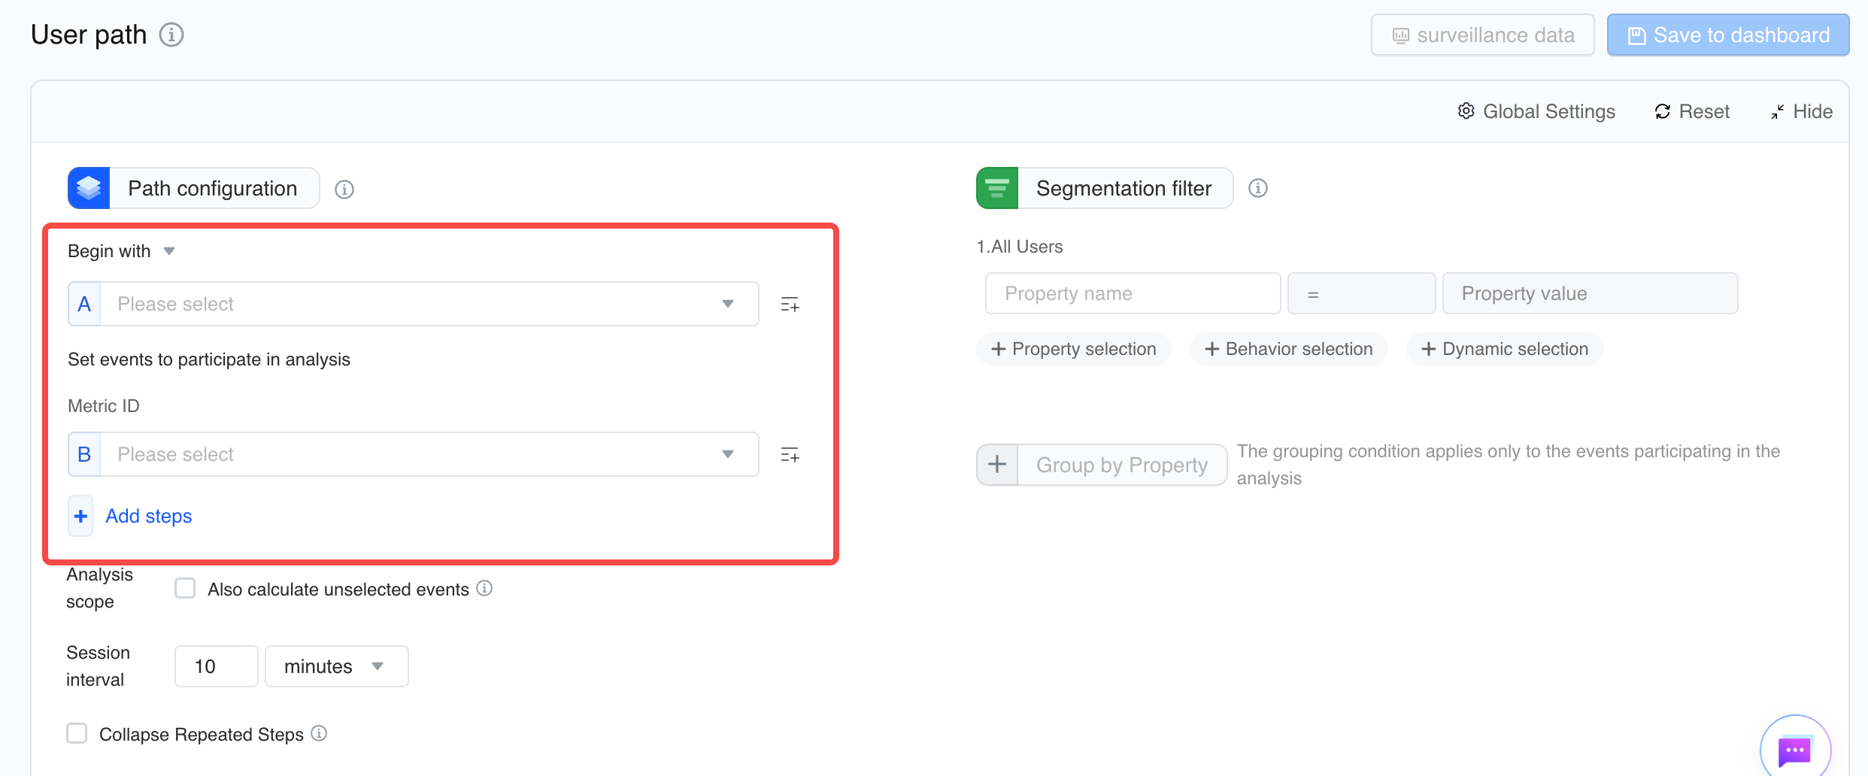
Task: Open step A event select dropdown
Action: (414, 304)
